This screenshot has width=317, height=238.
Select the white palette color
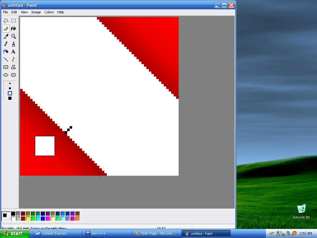click(13, 218)
